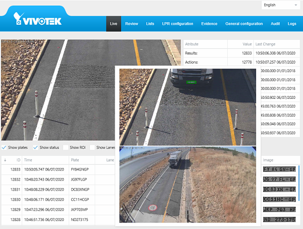This screenshot has width=303, height=229.
Task: Open the English language dropdown
Action: point(281,5)
